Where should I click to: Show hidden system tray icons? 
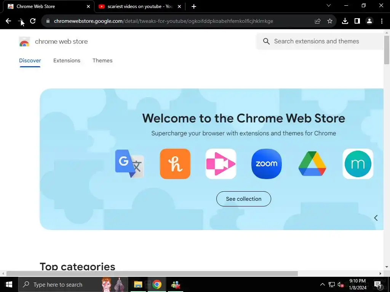coord(322,284)
